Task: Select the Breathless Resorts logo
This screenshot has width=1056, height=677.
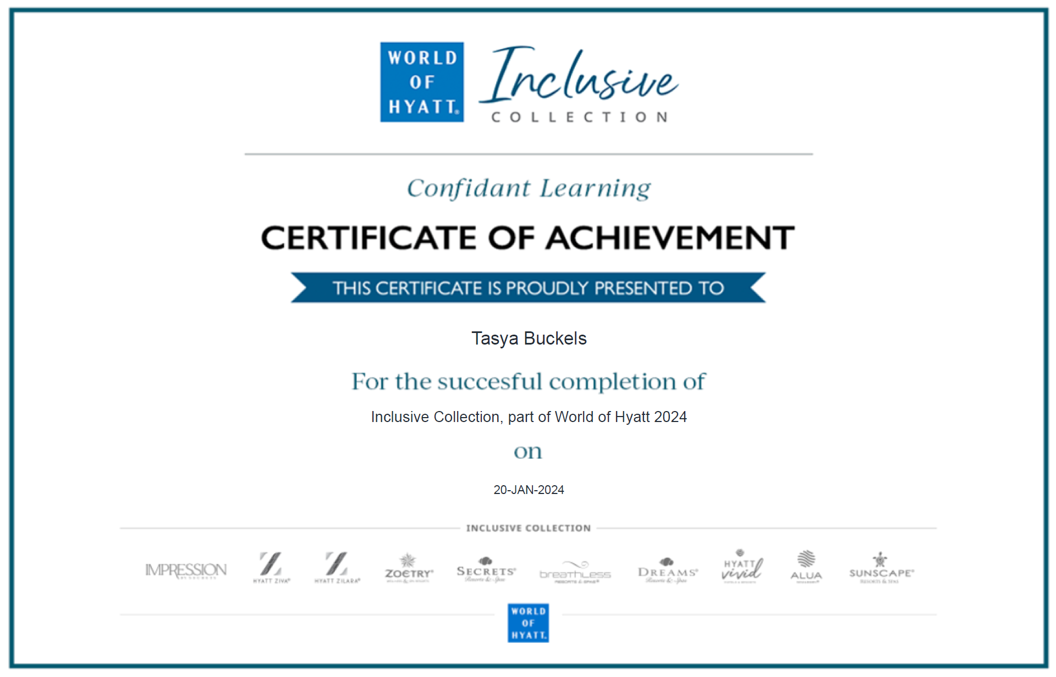Action: 575,571
